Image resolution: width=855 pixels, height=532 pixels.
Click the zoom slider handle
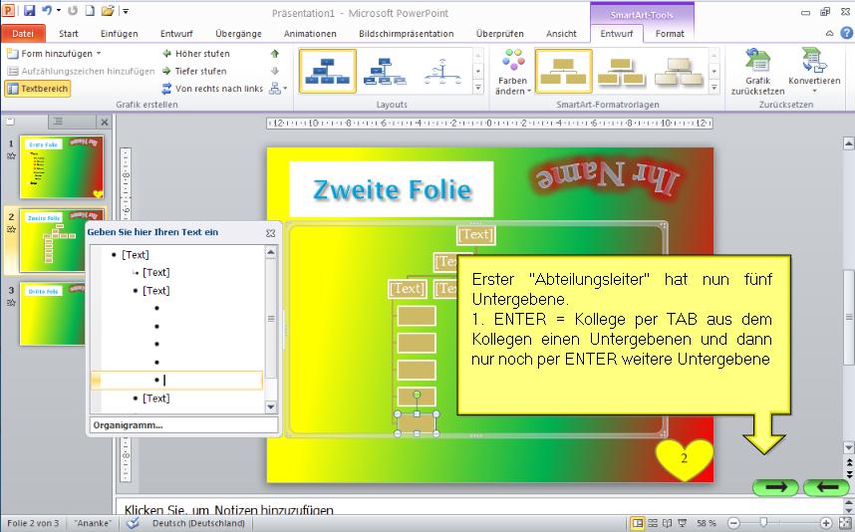(x=763, y=523)
